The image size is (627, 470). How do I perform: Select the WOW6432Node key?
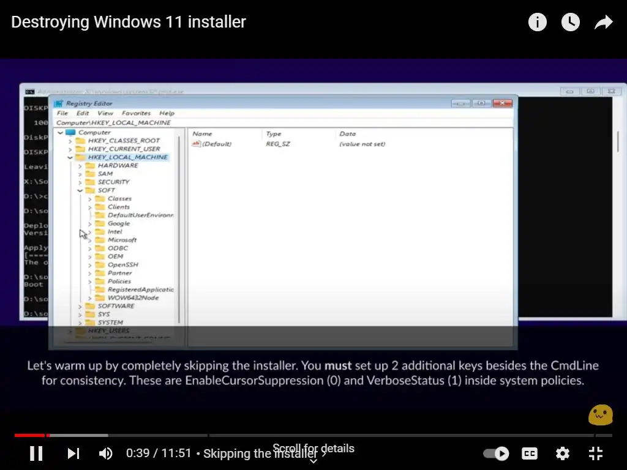pyautogui.click(x=133, y=298)
